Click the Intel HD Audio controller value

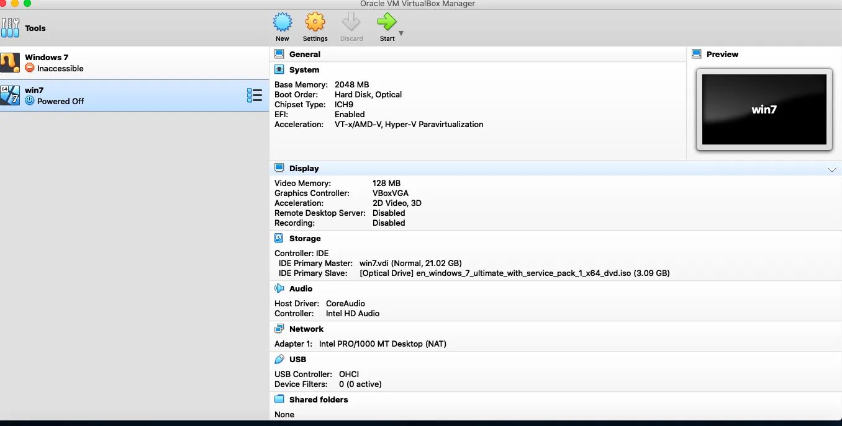point(353,313)
